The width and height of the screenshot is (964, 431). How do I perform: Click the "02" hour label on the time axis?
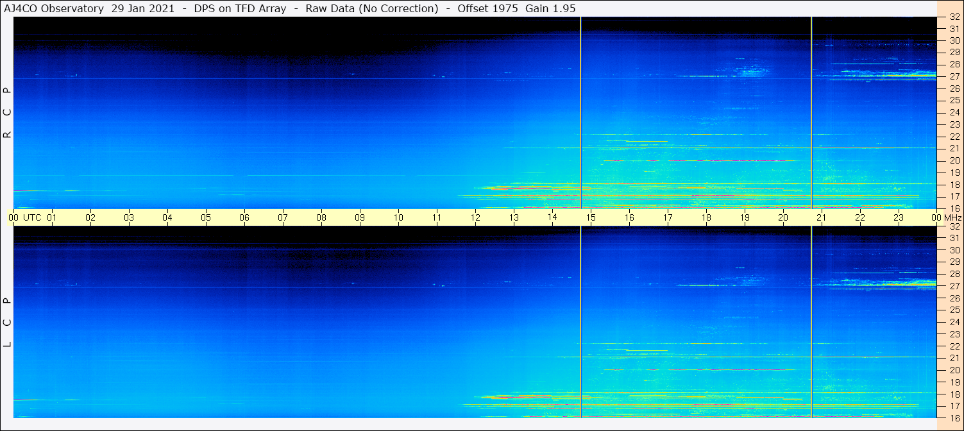click(x=90, y=217)
